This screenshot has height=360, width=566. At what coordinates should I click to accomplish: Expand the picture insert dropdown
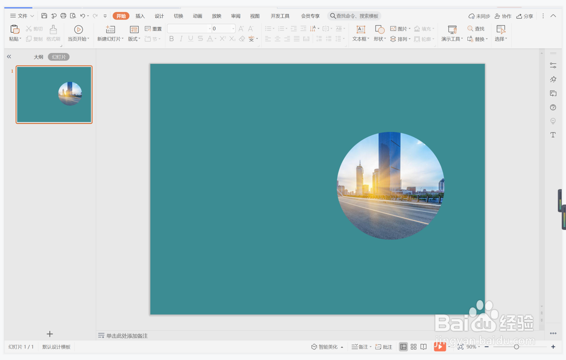coord(410,29)
